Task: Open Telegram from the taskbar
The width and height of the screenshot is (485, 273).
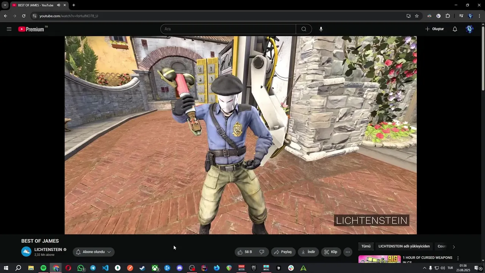Action: [93, 268]
